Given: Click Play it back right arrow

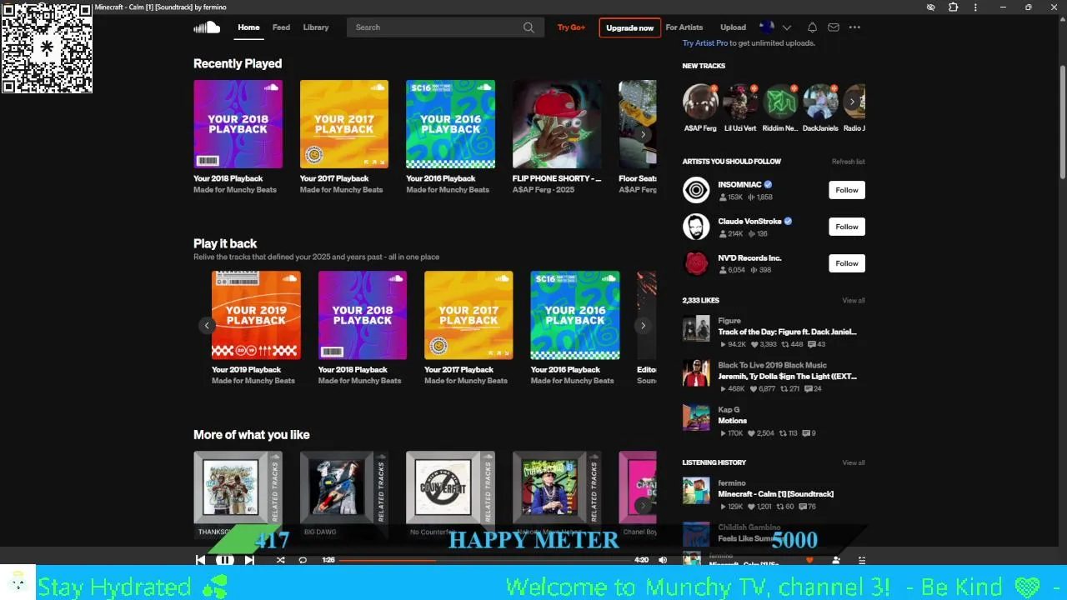Looking at the screenshot, I should [x=643, y=326].
